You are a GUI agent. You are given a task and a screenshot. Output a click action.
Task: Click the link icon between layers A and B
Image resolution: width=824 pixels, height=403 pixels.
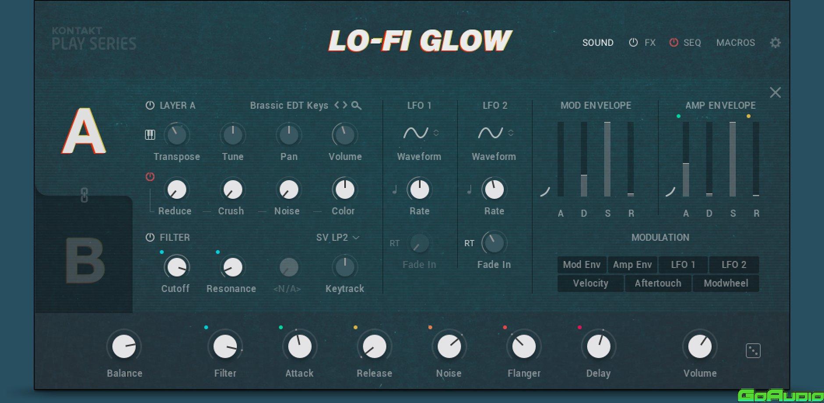click(x=85, y=195)
